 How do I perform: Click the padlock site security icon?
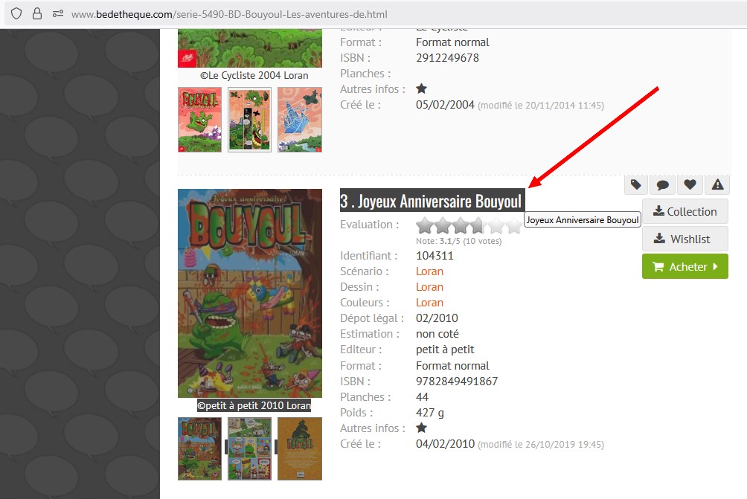pyautogui.click(x=37, y=14)
